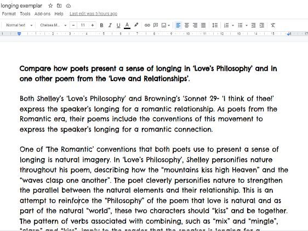The width and height of the screenshot is (308, 231).
Task: Align text to the left
Action: pyautogui.click(x=178, y=25)
